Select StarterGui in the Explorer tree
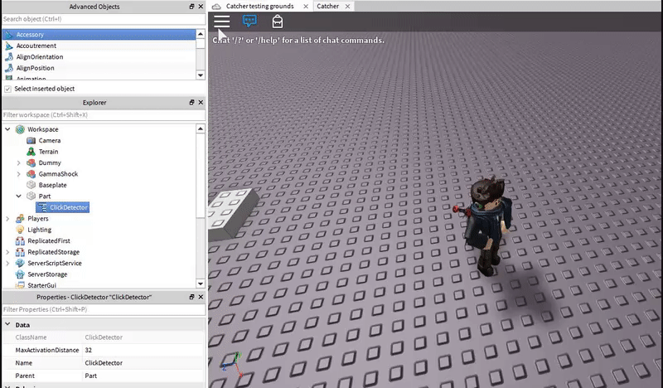 tap(42, 285)
